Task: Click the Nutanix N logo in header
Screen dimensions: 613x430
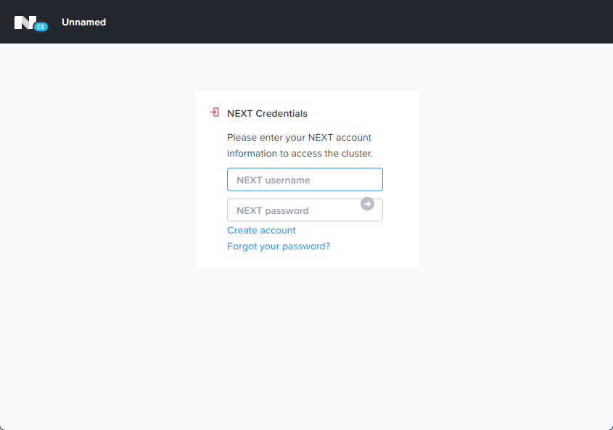Action: pos(25,22)
